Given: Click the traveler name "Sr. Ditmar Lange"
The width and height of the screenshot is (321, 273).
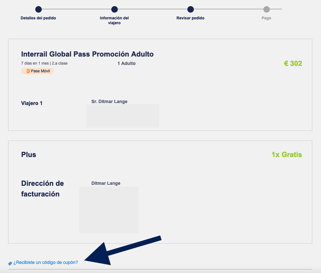Looking at the screenshot, I should click(109, 101).
